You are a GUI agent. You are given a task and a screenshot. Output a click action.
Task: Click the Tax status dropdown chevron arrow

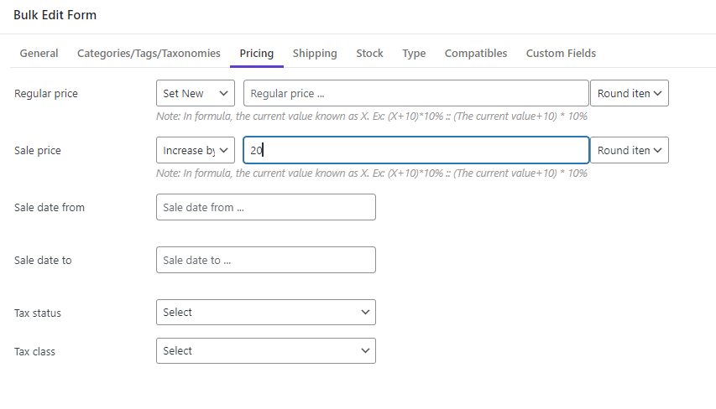point(365,313)
